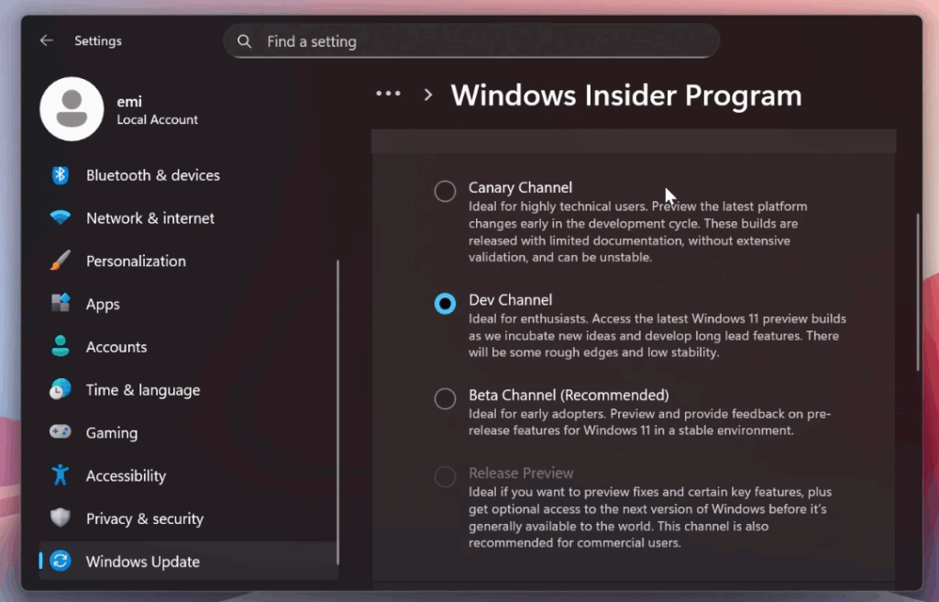The height and width of the screenshot is (602, 939).
Task: Go to the Gaming settings section
Action: coord(112,432)
